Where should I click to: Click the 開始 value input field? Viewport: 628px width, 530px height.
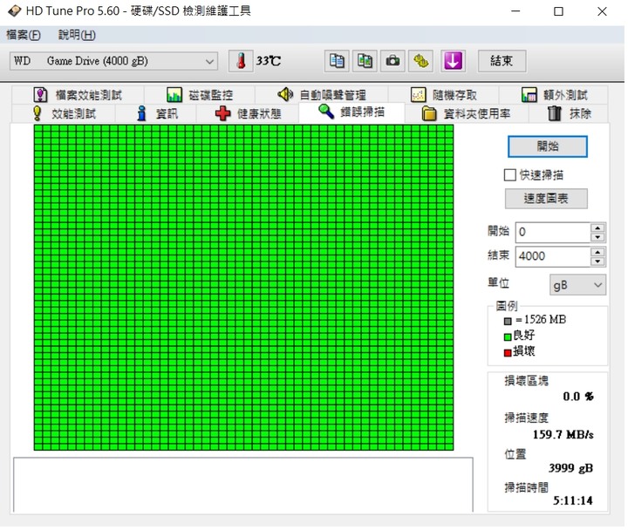pyautogui.click(x=553, y=232)
